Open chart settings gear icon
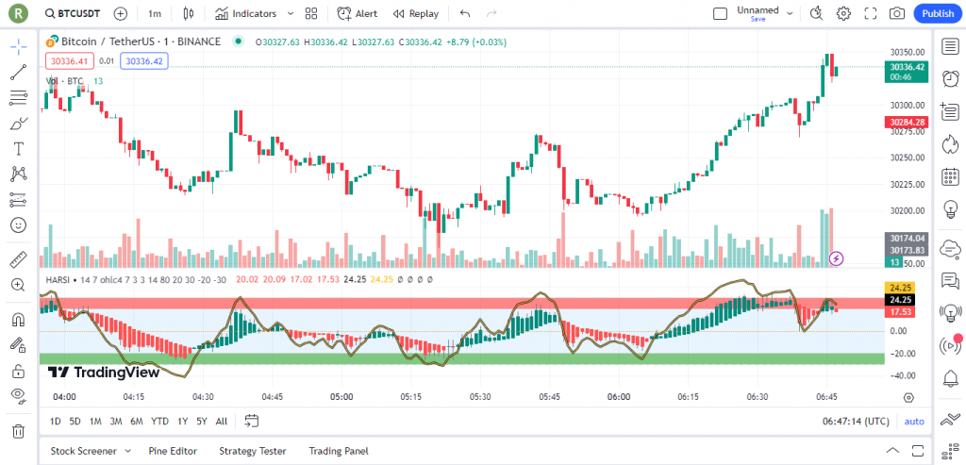966x465 pixels. click(843, 13)
